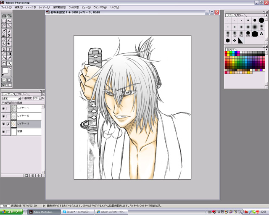Toggle the 透明部分の保護 checkbox
Image resolution: width=269 pixels, height=215 pixels.
3,103
